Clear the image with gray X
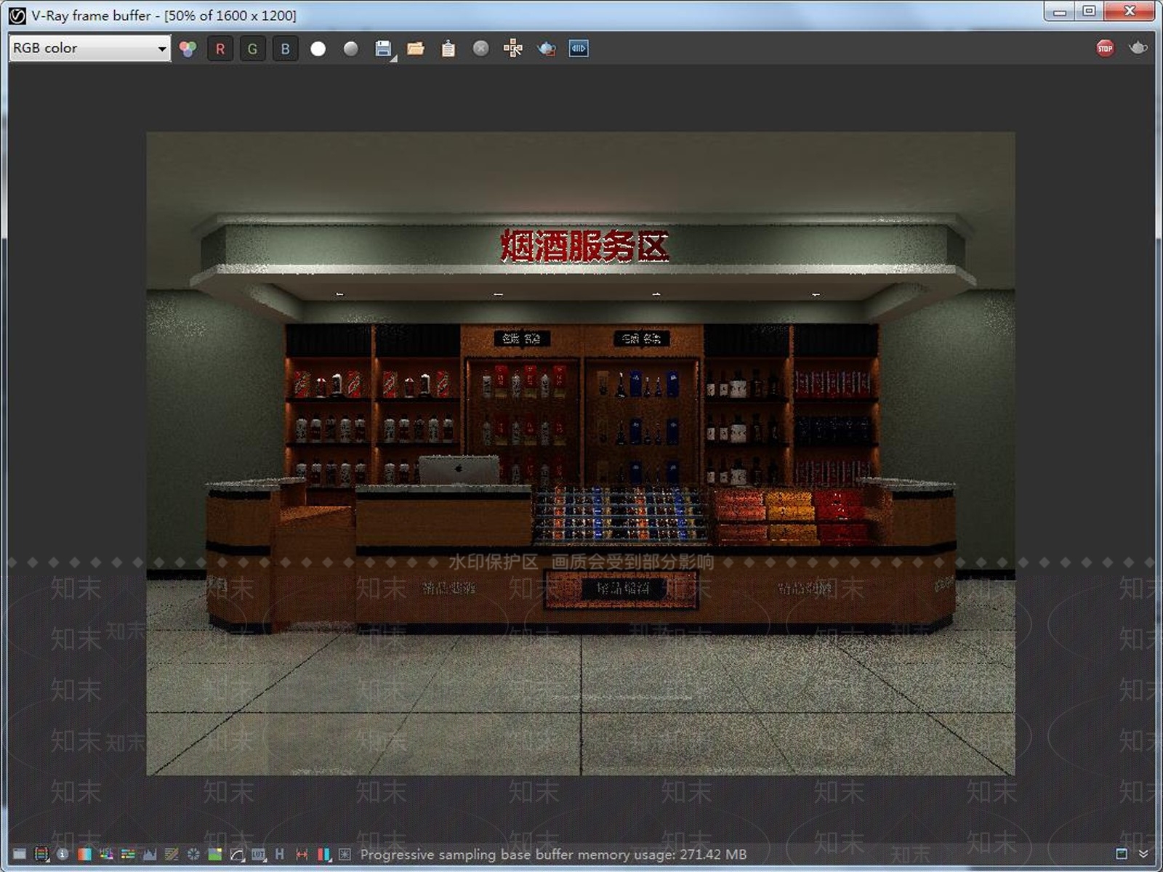The height and width of the screenshot is (872, 1163). [x=480, y=49]
